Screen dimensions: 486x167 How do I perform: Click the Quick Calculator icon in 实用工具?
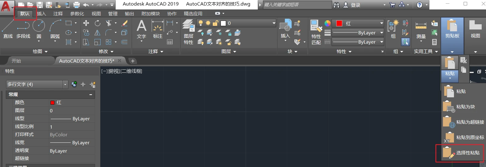434,42
